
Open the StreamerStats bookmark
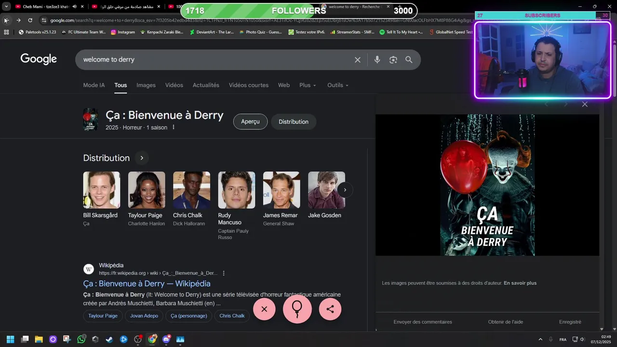(x=352, y=32)
